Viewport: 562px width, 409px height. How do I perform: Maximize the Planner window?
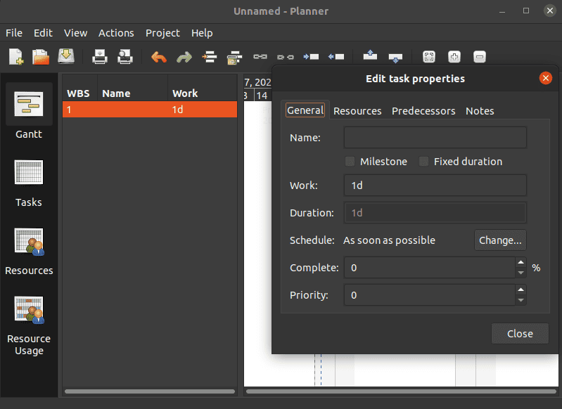tap(526, 11)
